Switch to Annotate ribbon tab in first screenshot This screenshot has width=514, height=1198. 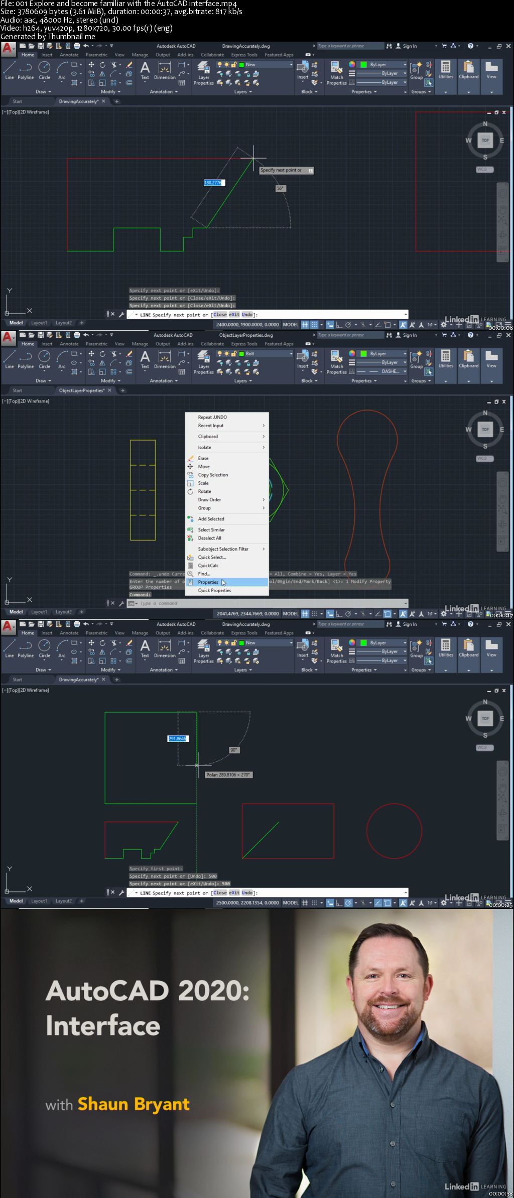tap(69, 55)
